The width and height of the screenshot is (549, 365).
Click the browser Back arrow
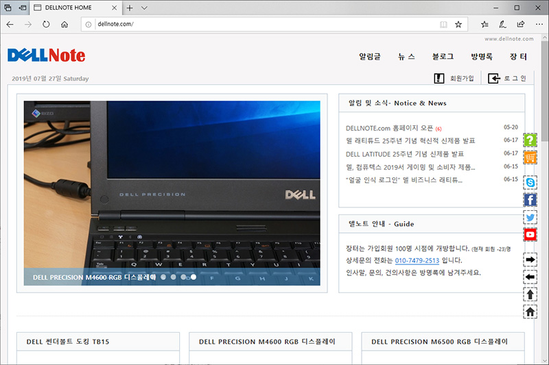click(x=10, y=25)
